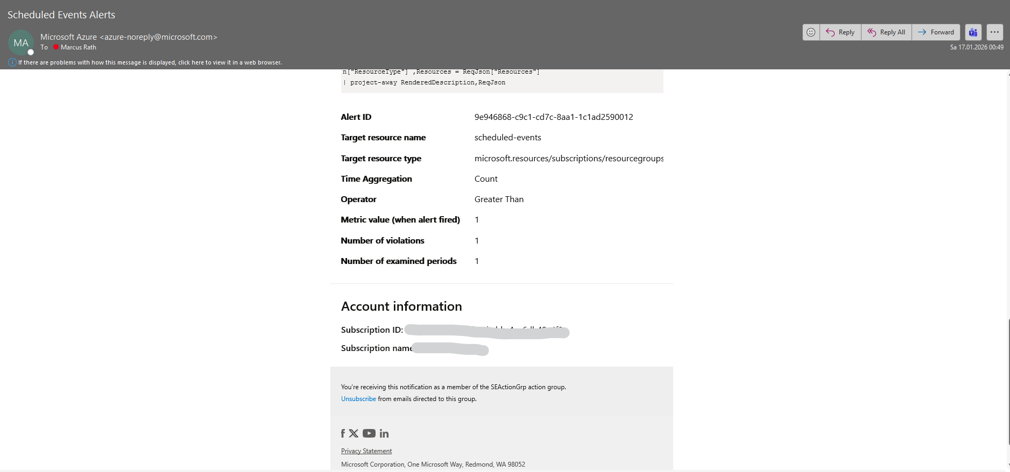
Task: Open the Privacy Statement link
Action: [366, 451]
